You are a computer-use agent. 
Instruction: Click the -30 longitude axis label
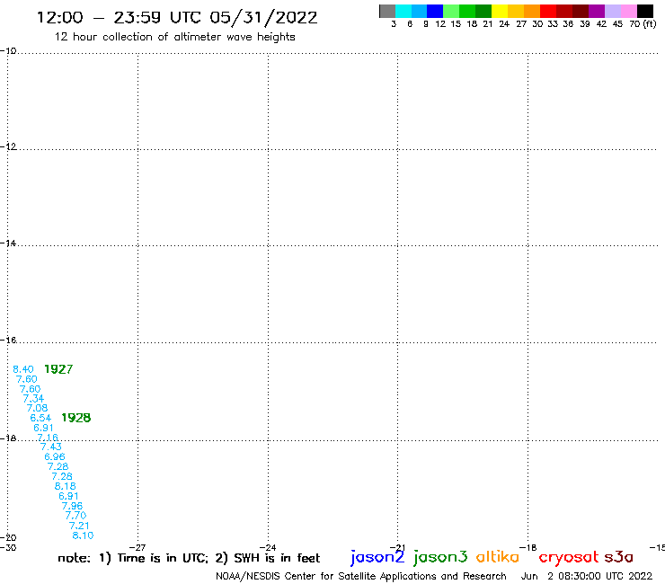8,547
